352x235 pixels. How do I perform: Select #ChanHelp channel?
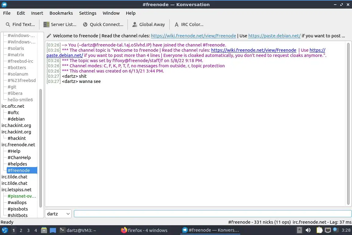pyautogui.click(x=19, y=157)
